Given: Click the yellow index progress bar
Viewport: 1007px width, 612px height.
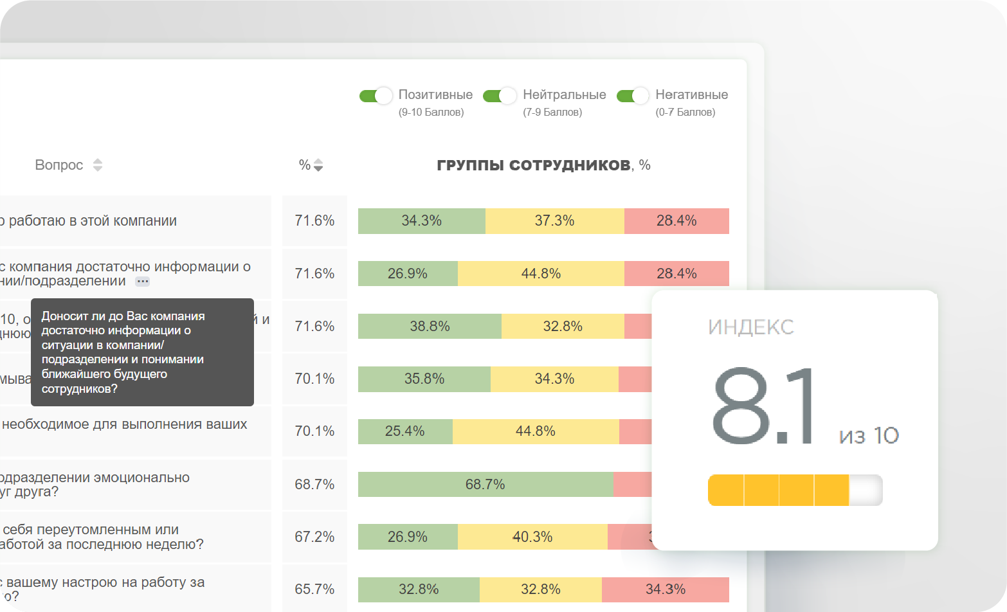Looking at the screenshot, I should point(778,491).
